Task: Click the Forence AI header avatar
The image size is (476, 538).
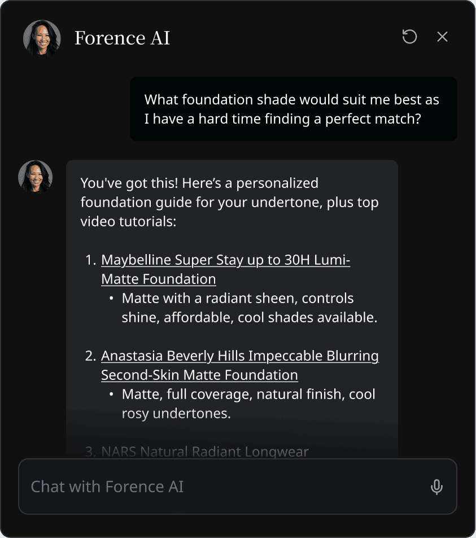Action: (42, 39)
